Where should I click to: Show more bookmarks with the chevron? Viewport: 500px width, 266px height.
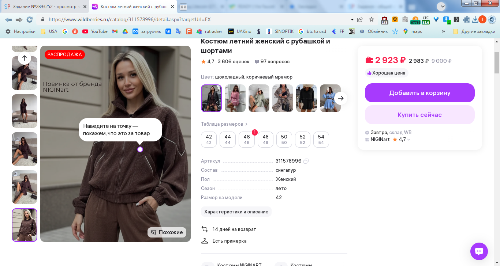pos(444,31)
